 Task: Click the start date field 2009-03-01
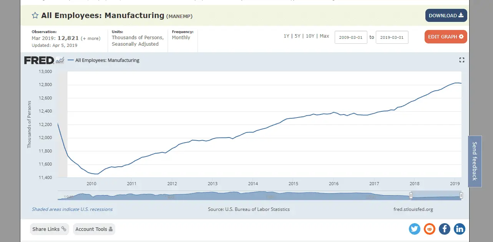[351, 37]
